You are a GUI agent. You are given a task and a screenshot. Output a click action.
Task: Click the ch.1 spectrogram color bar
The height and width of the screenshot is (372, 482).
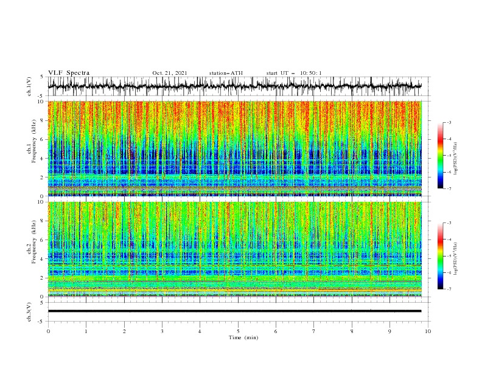[440, 156]
